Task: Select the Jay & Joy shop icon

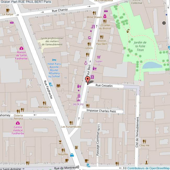Action: point(78,99)
